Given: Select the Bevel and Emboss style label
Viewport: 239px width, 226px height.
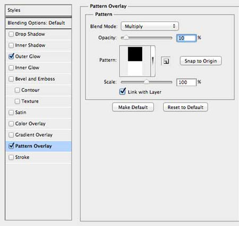Looking at the screenshot, I should (x=35, y=79).
